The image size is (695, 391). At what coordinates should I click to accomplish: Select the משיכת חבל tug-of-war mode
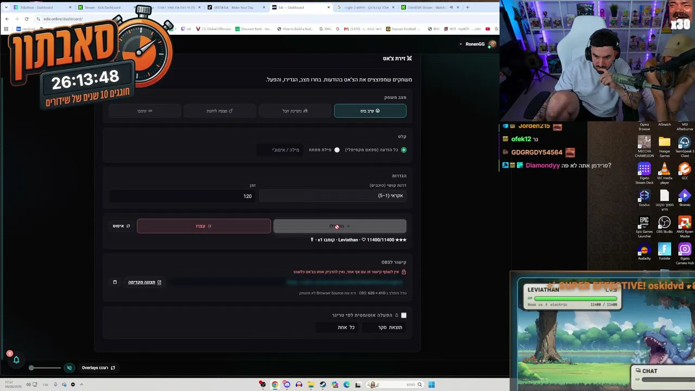(x=295, y=111)
